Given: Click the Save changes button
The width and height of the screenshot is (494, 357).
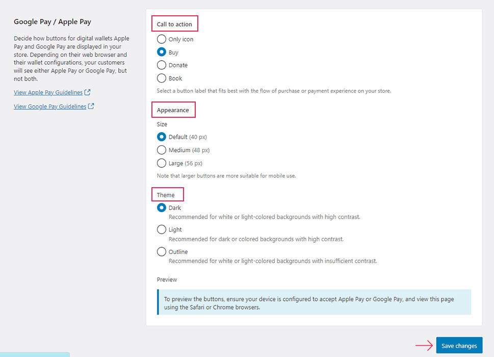Looking at the screenshot, I should tap(459, 346).
